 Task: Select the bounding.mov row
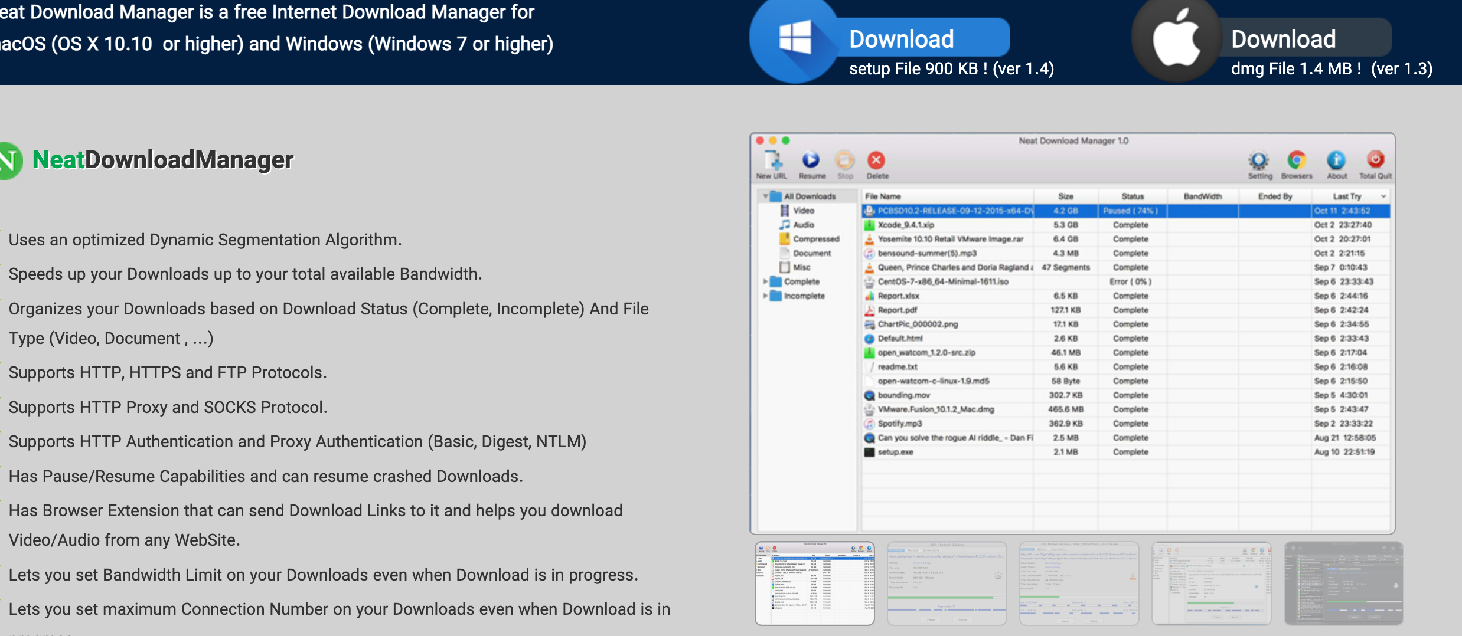[x=1126, y=395]
